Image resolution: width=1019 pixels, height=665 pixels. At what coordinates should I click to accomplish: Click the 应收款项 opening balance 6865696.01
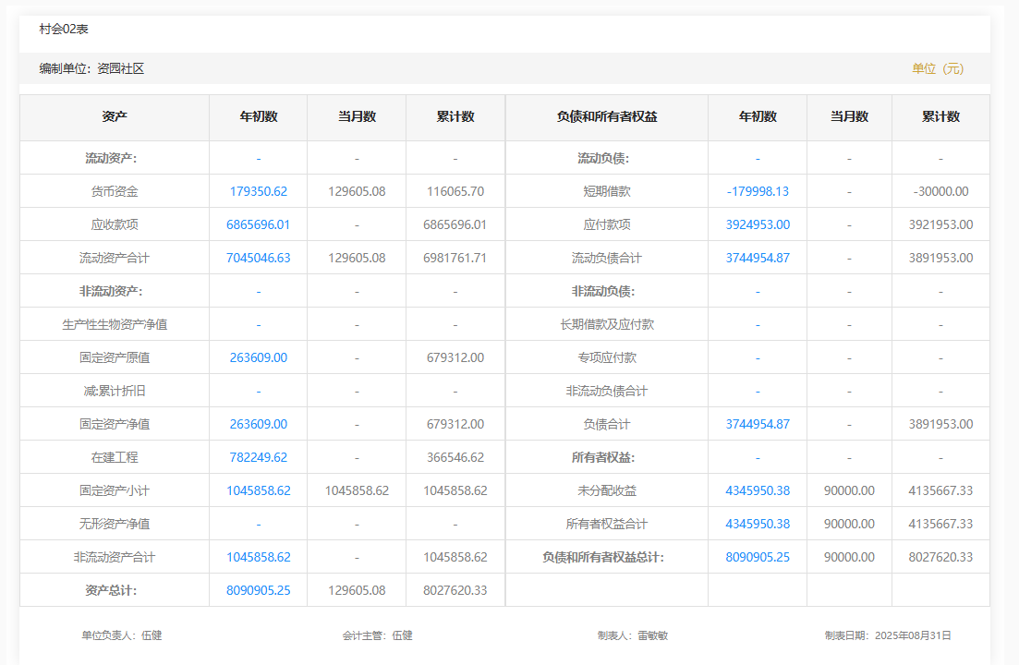(x=258, y=224)
